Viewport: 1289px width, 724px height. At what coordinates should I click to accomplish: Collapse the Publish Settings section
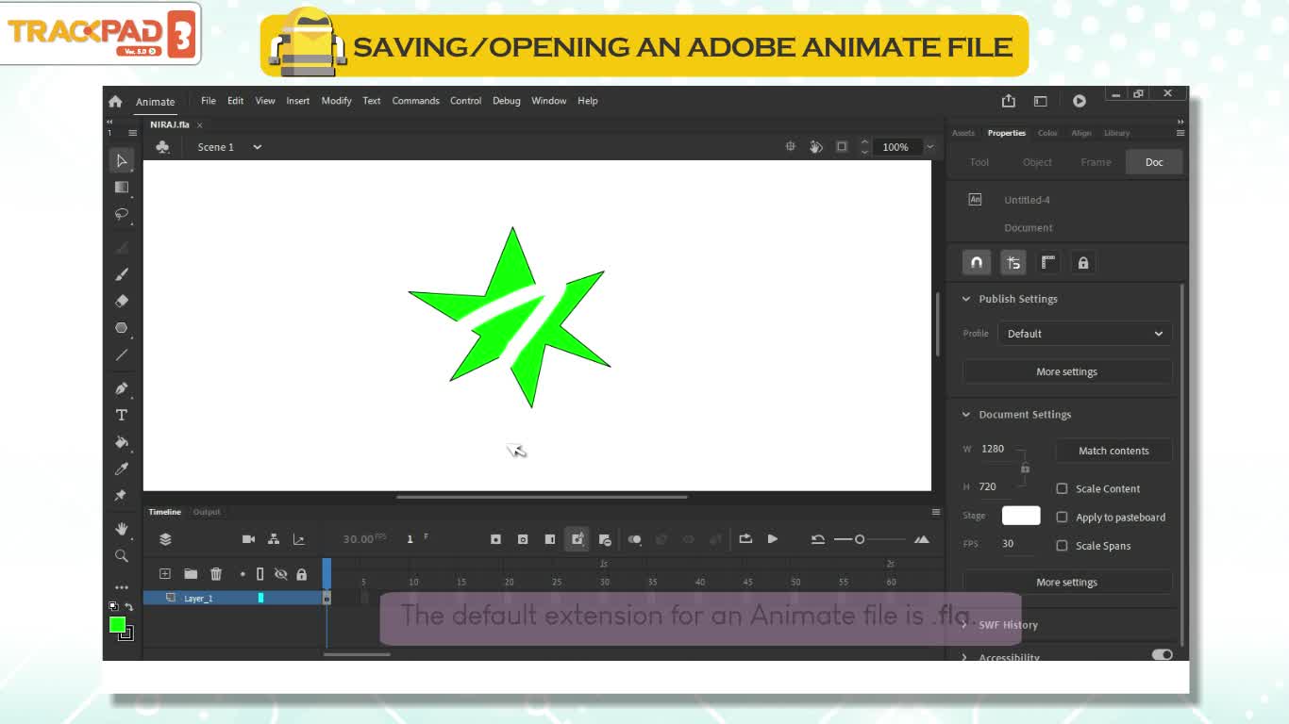[x=965, y=299]
